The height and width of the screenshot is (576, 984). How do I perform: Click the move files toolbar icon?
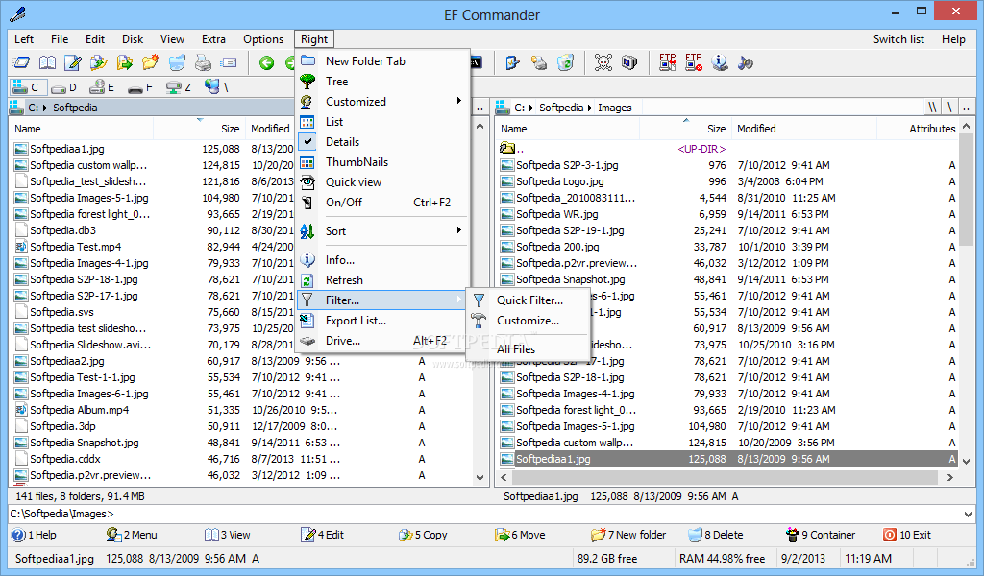point(125,62)
